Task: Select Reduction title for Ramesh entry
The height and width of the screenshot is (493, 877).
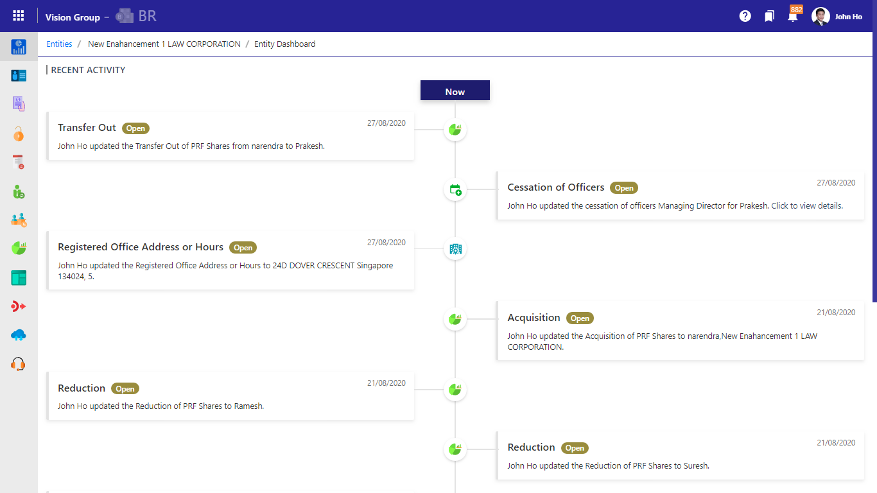Action: pos(82,388)
